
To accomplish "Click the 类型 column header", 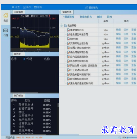I will coord(106,21).
